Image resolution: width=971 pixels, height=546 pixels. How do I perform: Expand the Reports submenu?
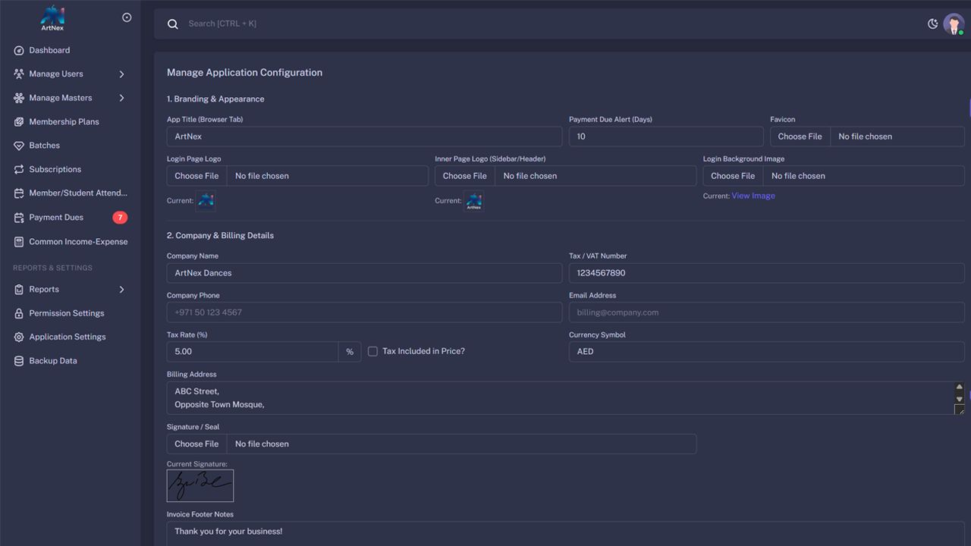tap(121, 290)
